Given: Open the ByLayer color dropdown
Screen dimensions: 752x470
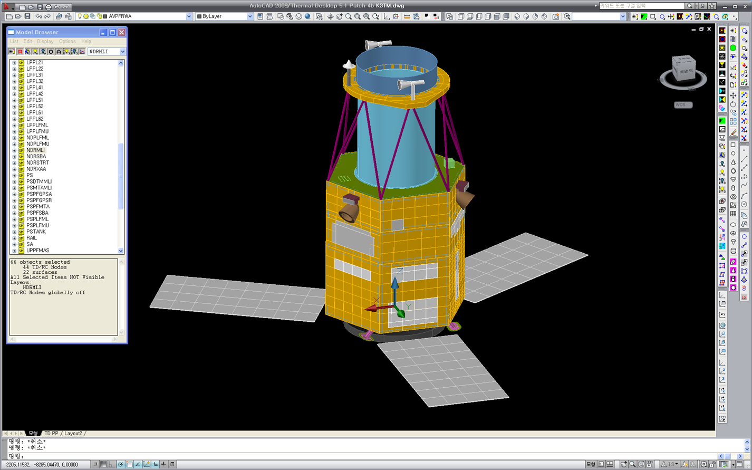Looking at the screenshot, I should 250,16.
